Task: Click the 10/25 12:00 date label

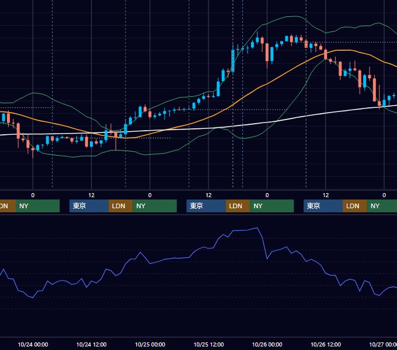Action: [208, 344]
